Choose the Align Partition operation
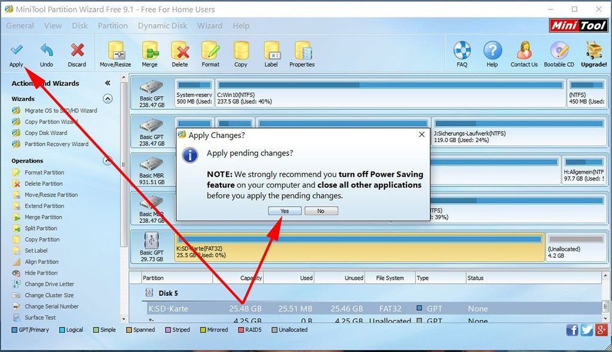 [42, 262]
